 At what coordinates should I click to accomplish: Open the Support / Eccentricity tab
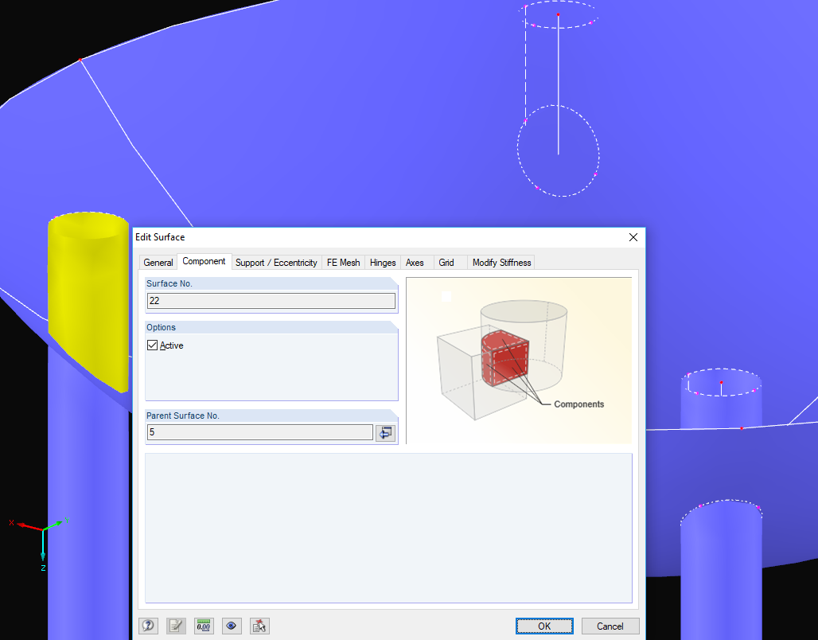point(276,262)
